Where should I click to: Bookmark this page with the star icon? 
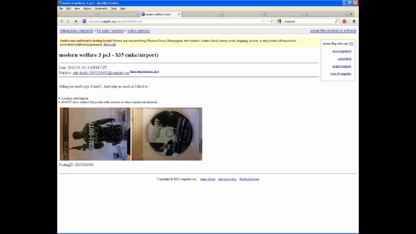pyautogui.click(x=263, y=21)
